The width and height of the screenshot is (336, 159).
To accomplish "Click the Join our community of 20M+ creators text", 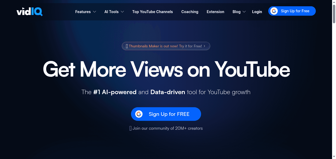I will (x=167, y=128).
